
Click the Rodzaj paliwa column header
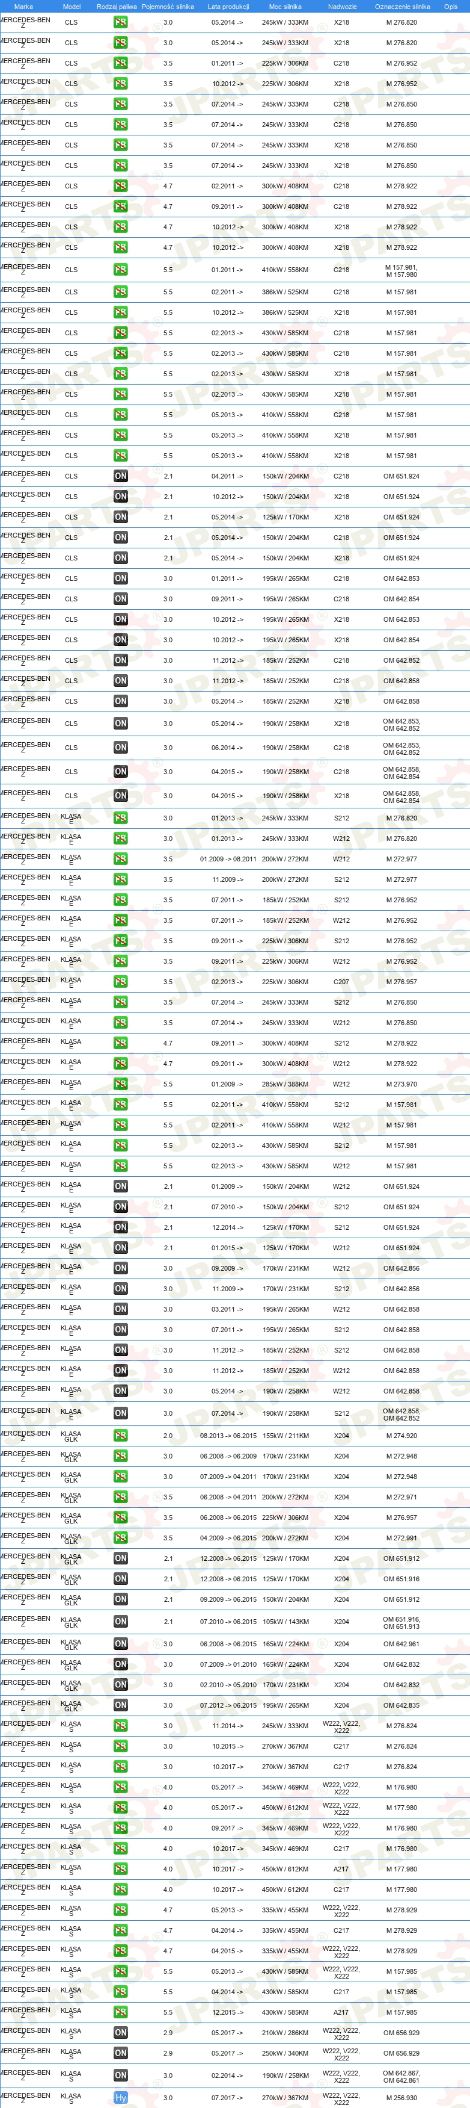117,7
